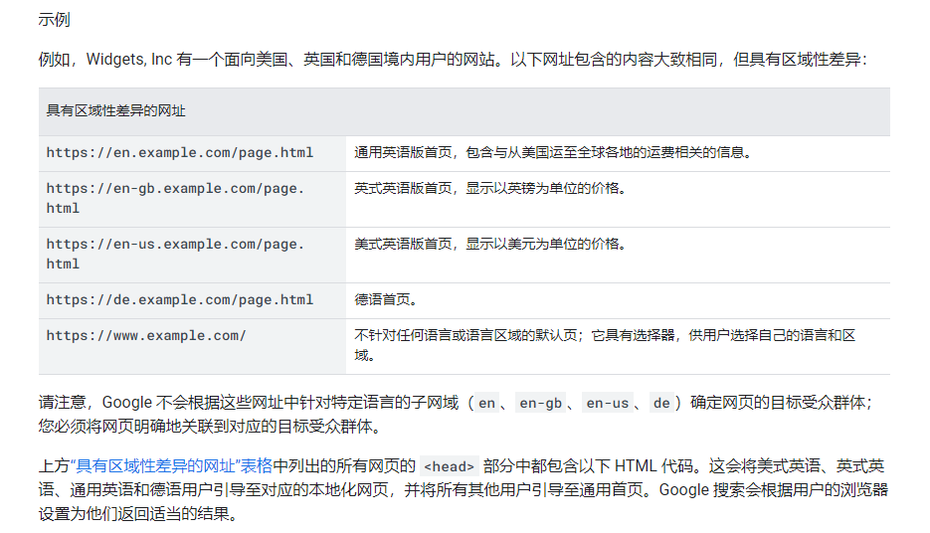930x533 pixels.
Task: Select the https://www.example.com/ cell
Action: tap(192, 346)
